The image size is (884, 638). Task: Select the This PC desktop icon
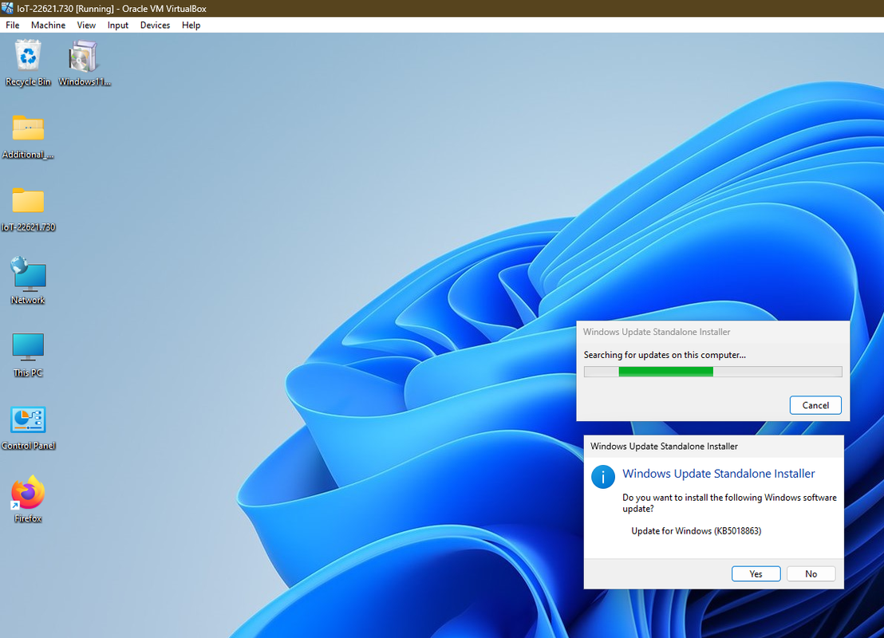click(28, 355)
